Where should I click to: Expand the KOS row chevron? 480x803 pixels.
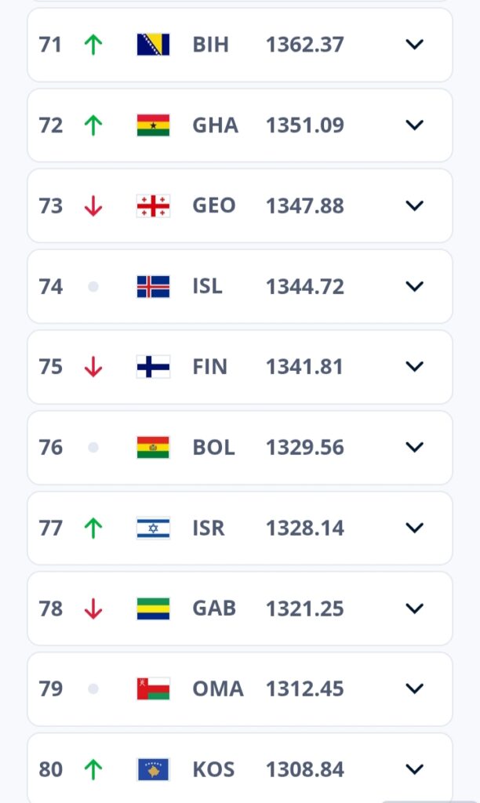pyautogui.click(x=414, y=770)
